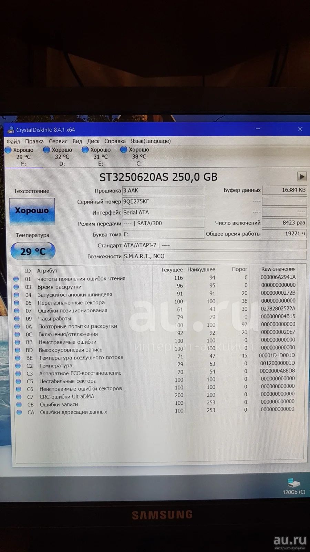Open the Язык(Language) menu
The width and height of the screenshot is (310, 552).
[151, 141]
